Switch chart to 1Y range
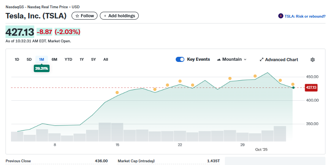 click(82, 60)
